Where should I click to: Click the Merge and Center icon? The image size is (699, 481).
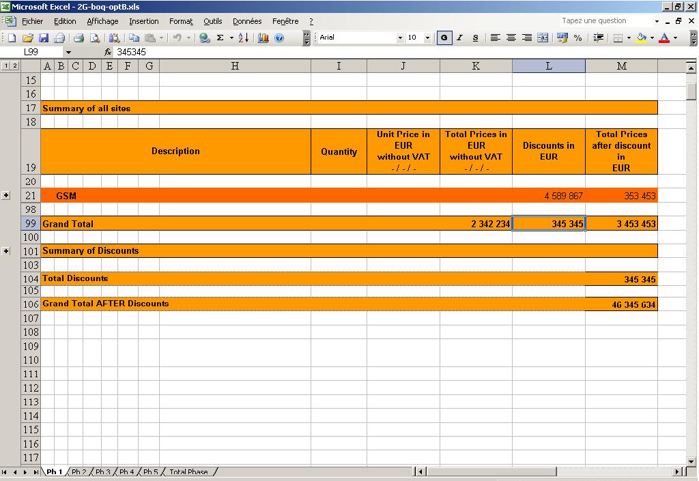543,38
